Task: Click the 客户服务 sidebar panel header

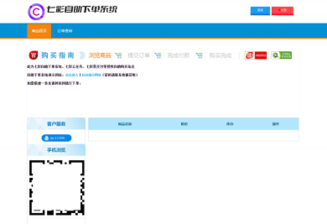Action: click(56, 124)
